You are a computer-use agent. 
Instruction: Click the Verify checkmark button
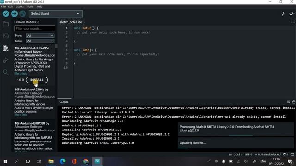(6, 13)
